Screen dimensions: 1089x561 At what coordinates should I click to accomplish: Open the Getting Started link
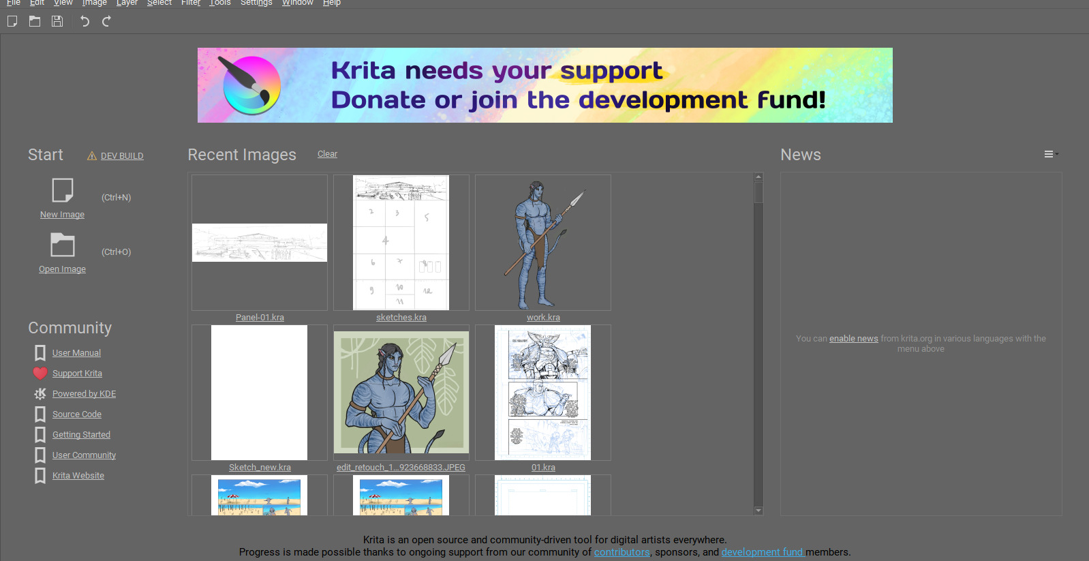[81, 435]
